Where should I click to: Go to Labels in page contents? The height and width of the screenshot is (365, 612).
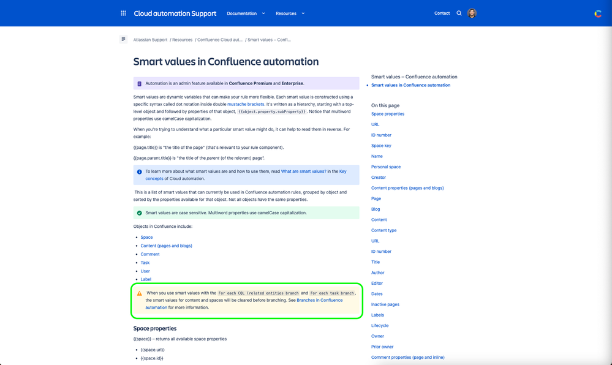pyautogui.click(x=377, y=315)
